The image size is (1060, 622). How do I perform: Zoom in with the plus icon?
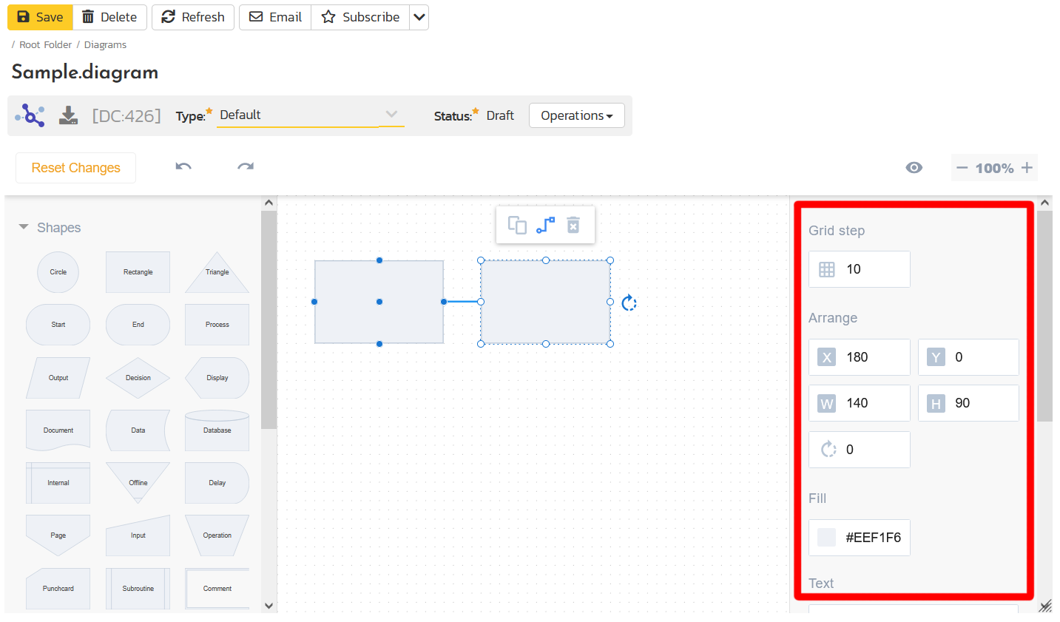[1027, 168]
